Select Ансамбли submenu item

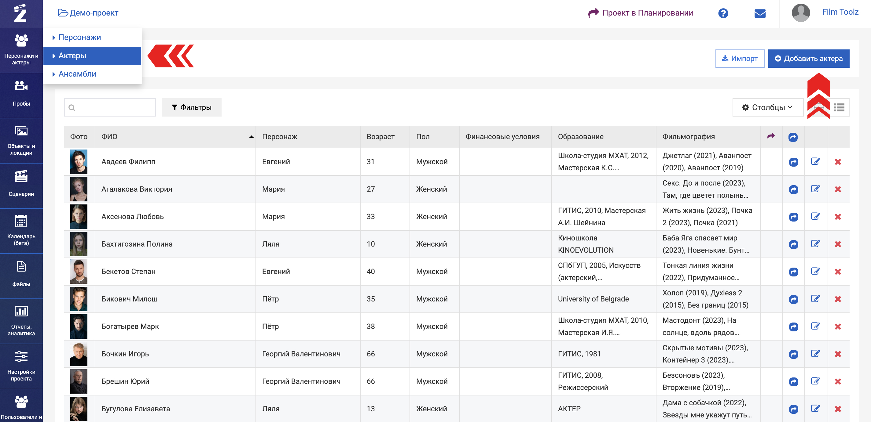pos(92,74)
